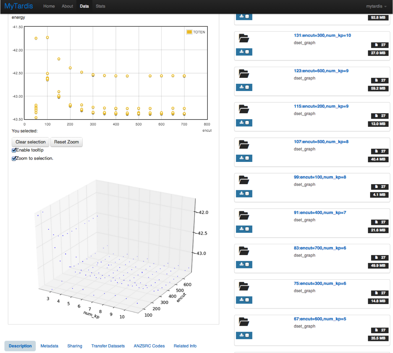
Task: Click the folder icon for dataset 67:encut=600,num_kp=5
Action: 244,322
